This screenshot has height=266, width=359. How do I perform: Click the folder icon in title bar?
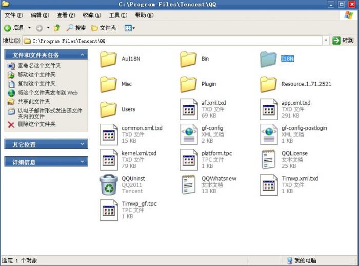(5, 4)
